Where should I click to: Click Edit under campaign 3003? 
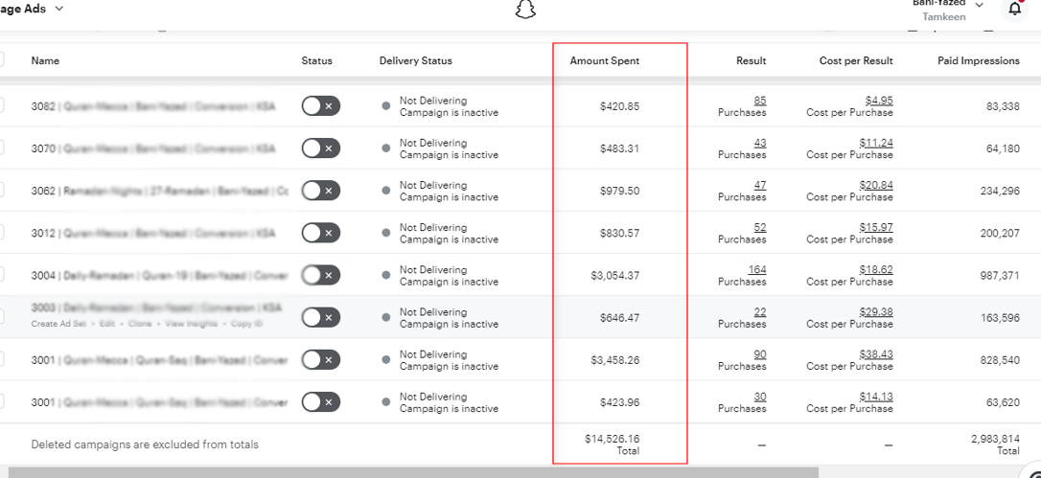(x=107, y=324)
